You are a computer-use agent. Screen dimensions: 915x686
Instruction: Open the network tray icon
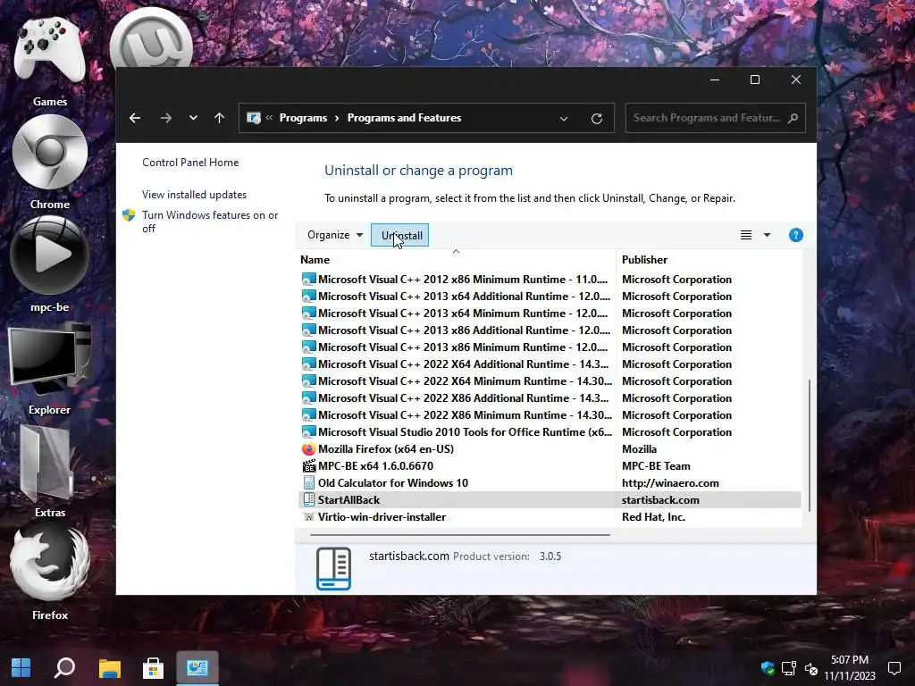[x=789, y=668]
